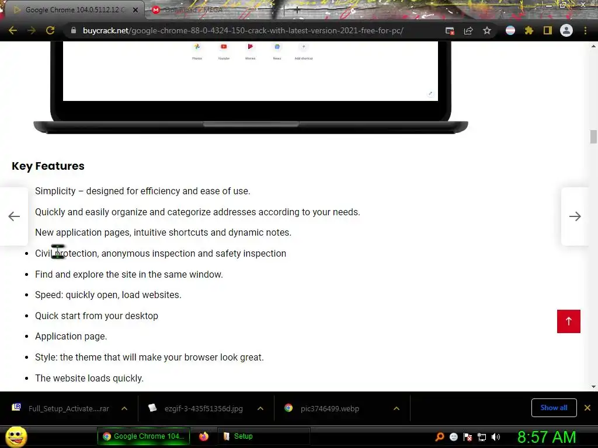Click the Key Features heading
Viewport: 598px width, 448px height.
pos(48,166)
